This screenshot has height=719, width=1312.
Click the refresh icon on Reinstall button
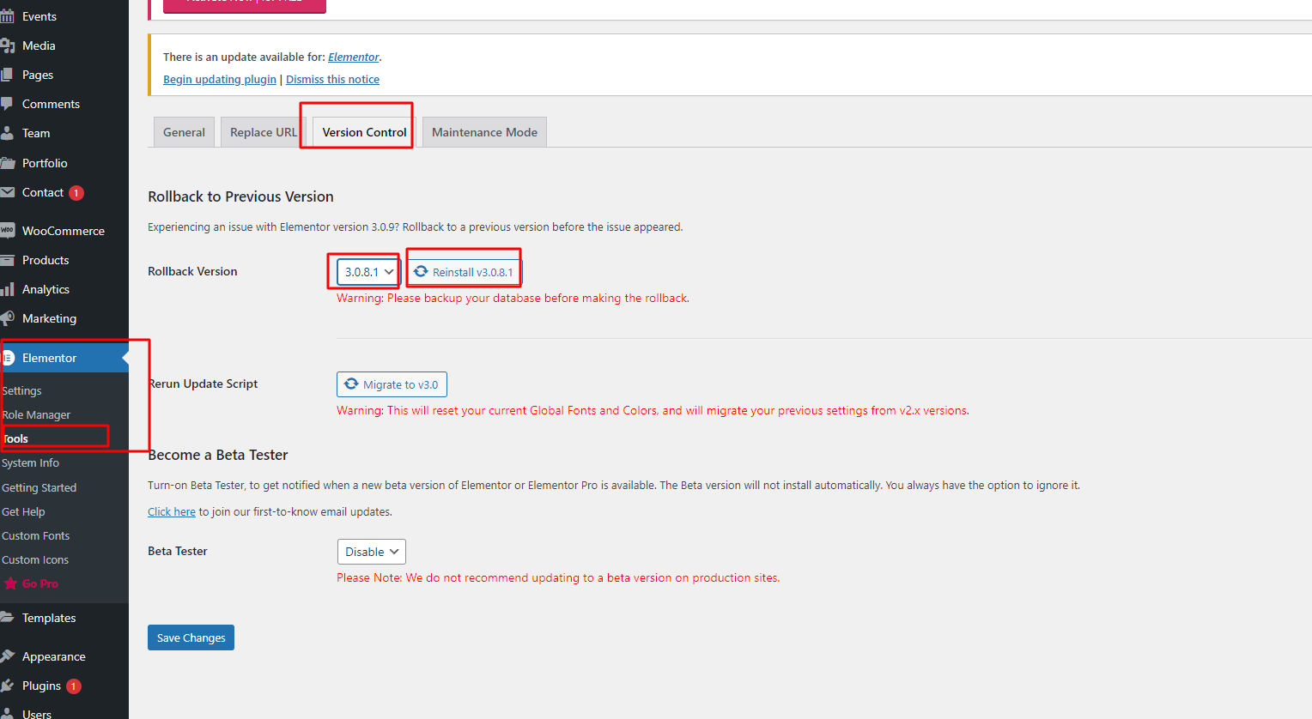[x=421, y=271]
